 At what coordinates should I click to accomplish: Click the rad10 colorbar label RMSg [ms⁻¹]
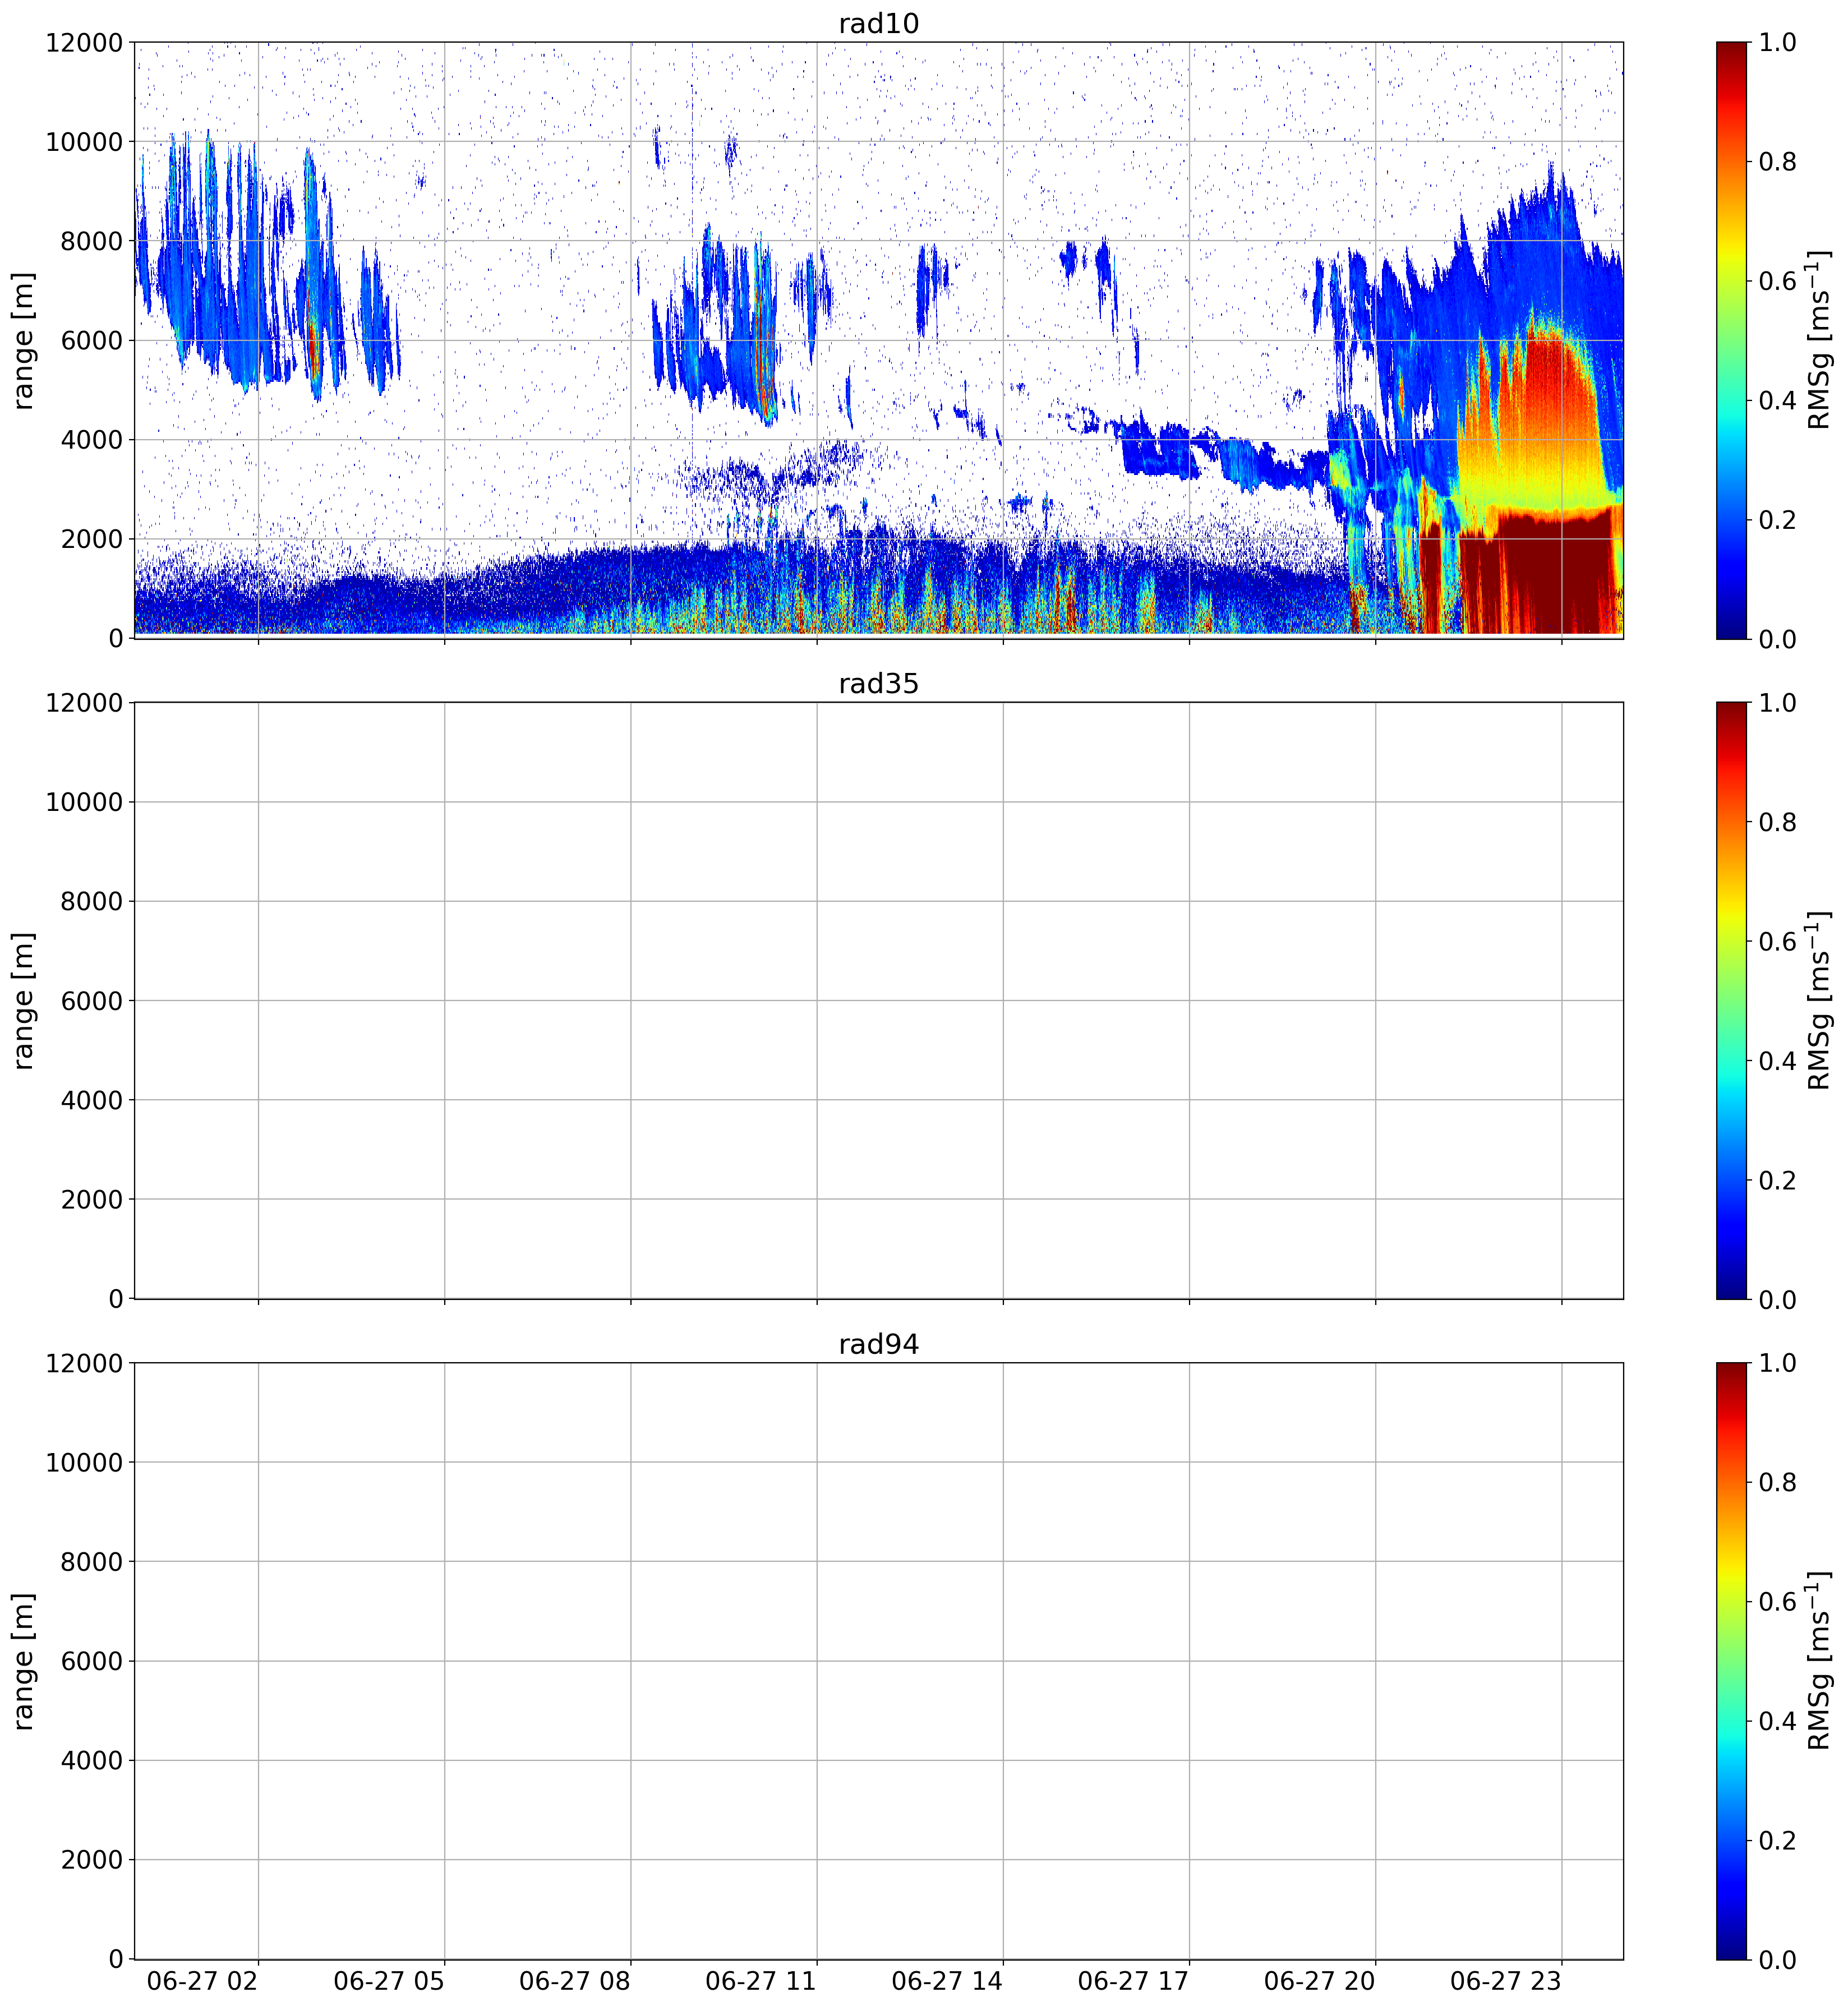point(1819,340)
